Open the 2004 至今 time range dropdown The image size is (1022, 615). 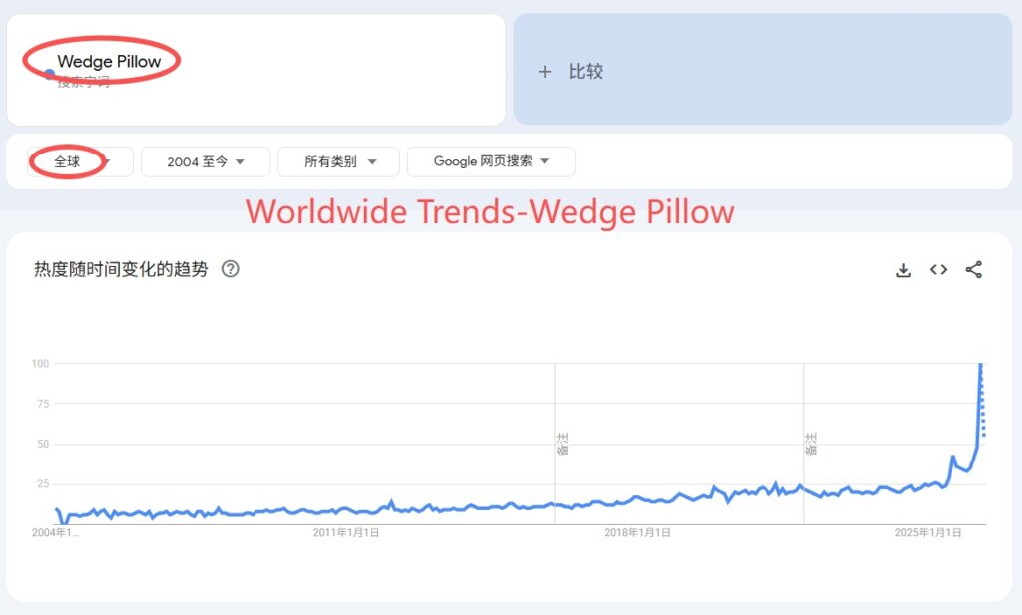pyautogui.click(x=206, y=162)
